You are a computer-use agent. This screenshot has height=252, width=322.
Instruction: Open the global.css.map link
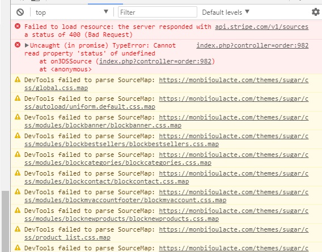coord(166,84)
